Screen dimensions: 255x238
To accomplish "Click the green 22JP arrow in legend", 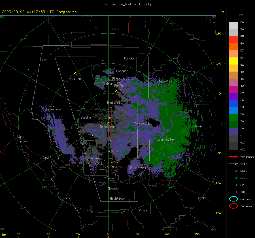I will click(233, 185).
